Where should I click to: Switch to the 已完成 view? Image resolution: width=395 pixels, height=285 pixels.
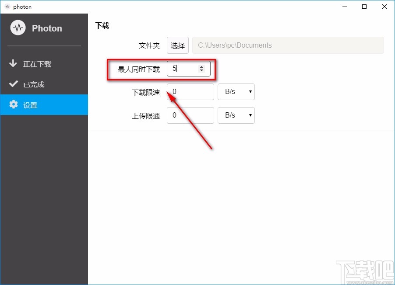(x=32, y=84)
